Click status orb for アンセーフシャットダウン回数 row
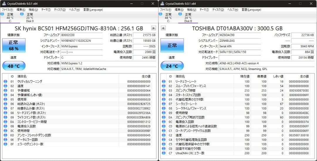317x161 pixels. pyautogui.click(x=5, y=135)
